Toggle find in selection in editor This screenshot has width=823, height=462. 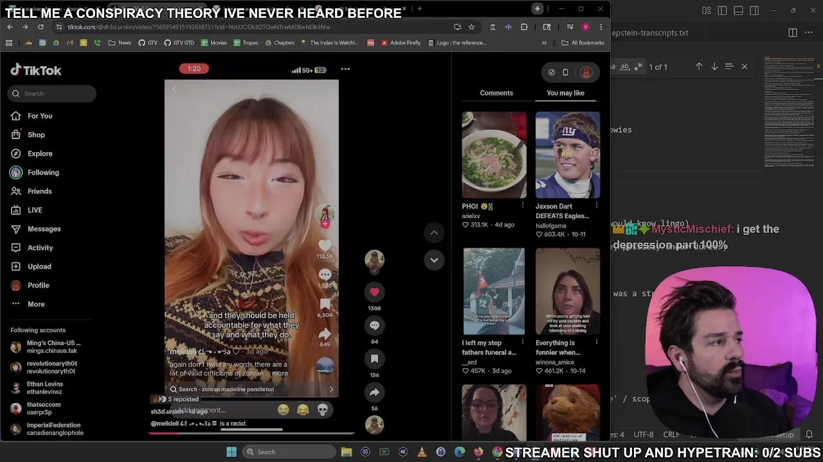pyautogui.click(x=729, y=67)
